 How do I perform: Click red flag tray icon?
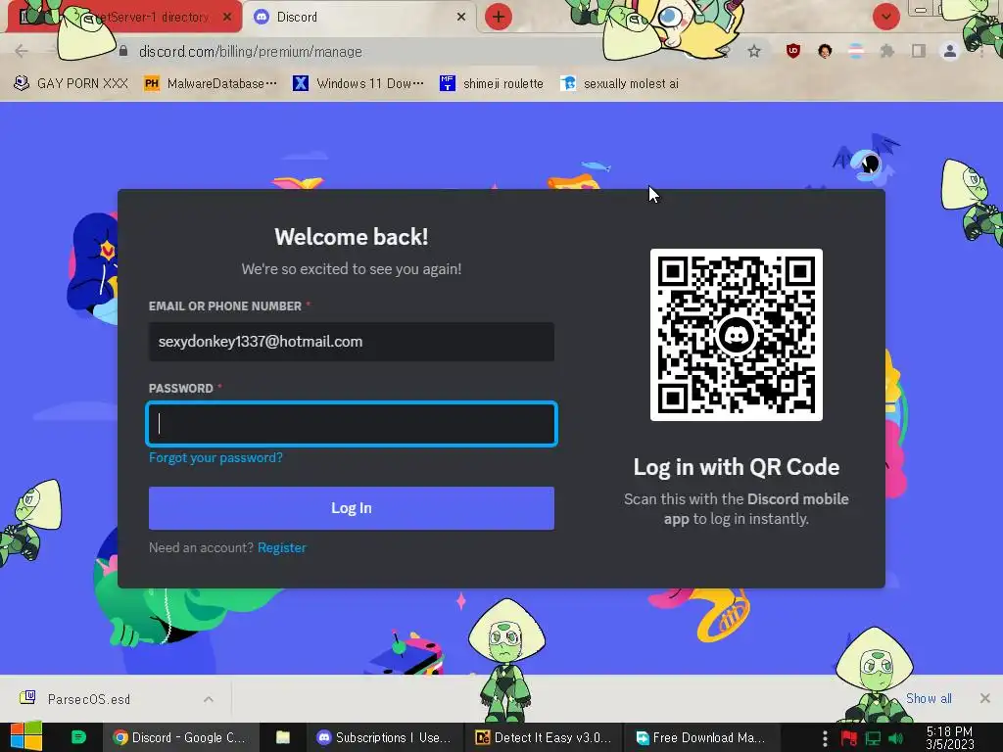pyautogui.click(x=849, y=738)
